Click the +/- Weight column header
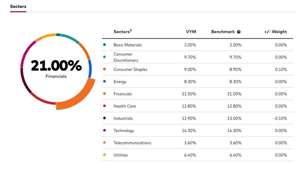Image resolution: width=306 pixels, height=169 pixels. click(x=275, y=32)
